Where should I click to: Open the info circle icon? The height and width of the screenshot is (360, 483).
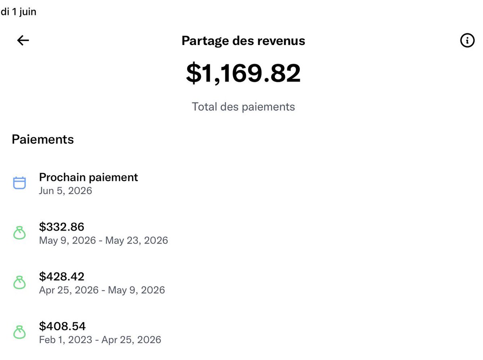click(x=467, y=40)
